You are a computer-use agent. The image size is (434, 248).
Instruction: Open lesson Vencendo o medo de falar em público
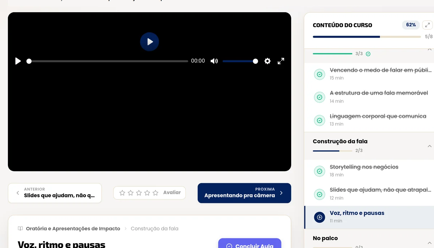369,74
